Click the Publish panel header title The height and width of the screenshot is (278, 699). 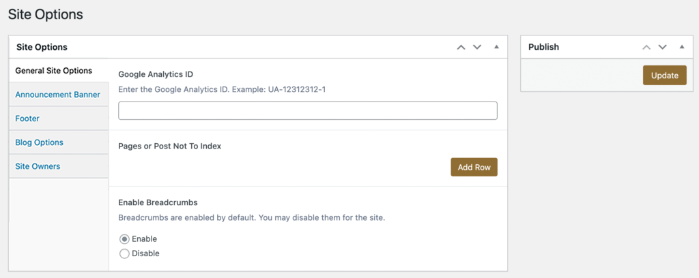(543, 47)
